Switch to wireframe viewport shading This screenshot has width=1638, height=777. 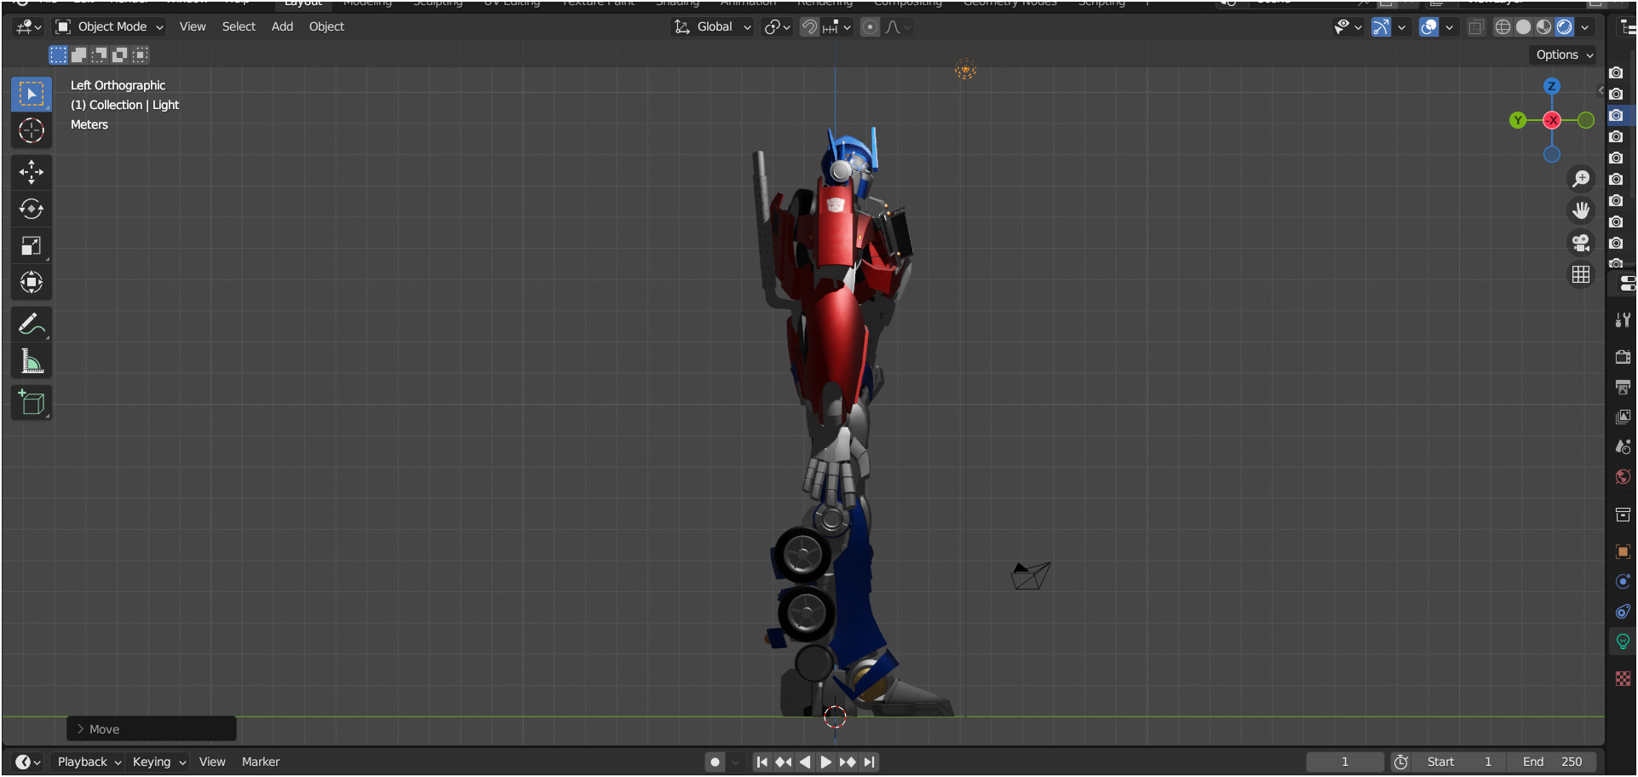pyautogui.click(x=1503, y=27)
